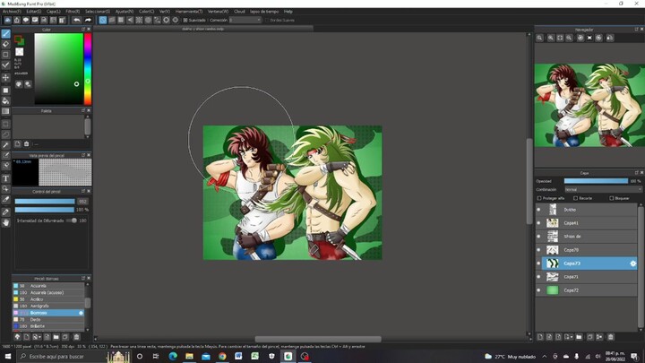Select the Text tool
The image size is (645, 363).
(x=5, y=178)
